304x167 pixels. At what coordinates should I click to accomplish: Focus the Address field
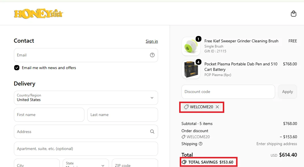point(86,132)
